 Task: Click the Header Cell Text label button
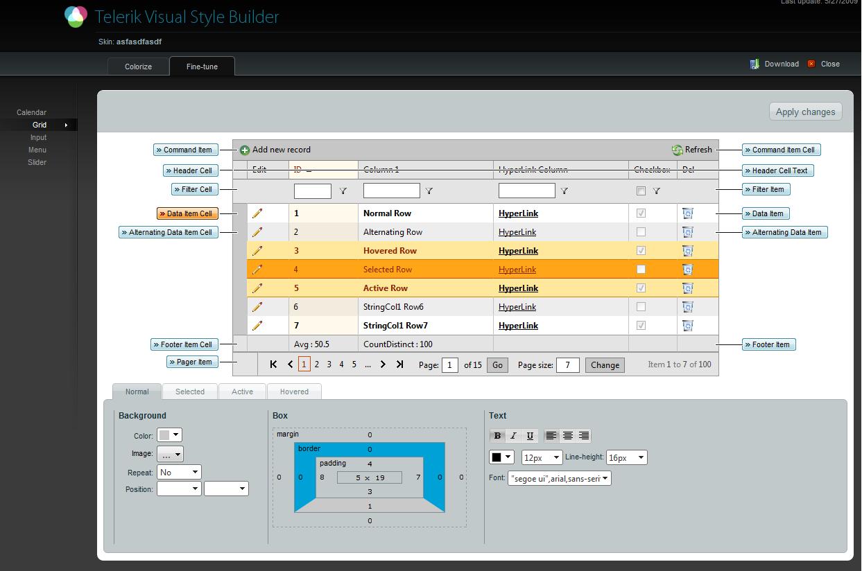(777, 170)
